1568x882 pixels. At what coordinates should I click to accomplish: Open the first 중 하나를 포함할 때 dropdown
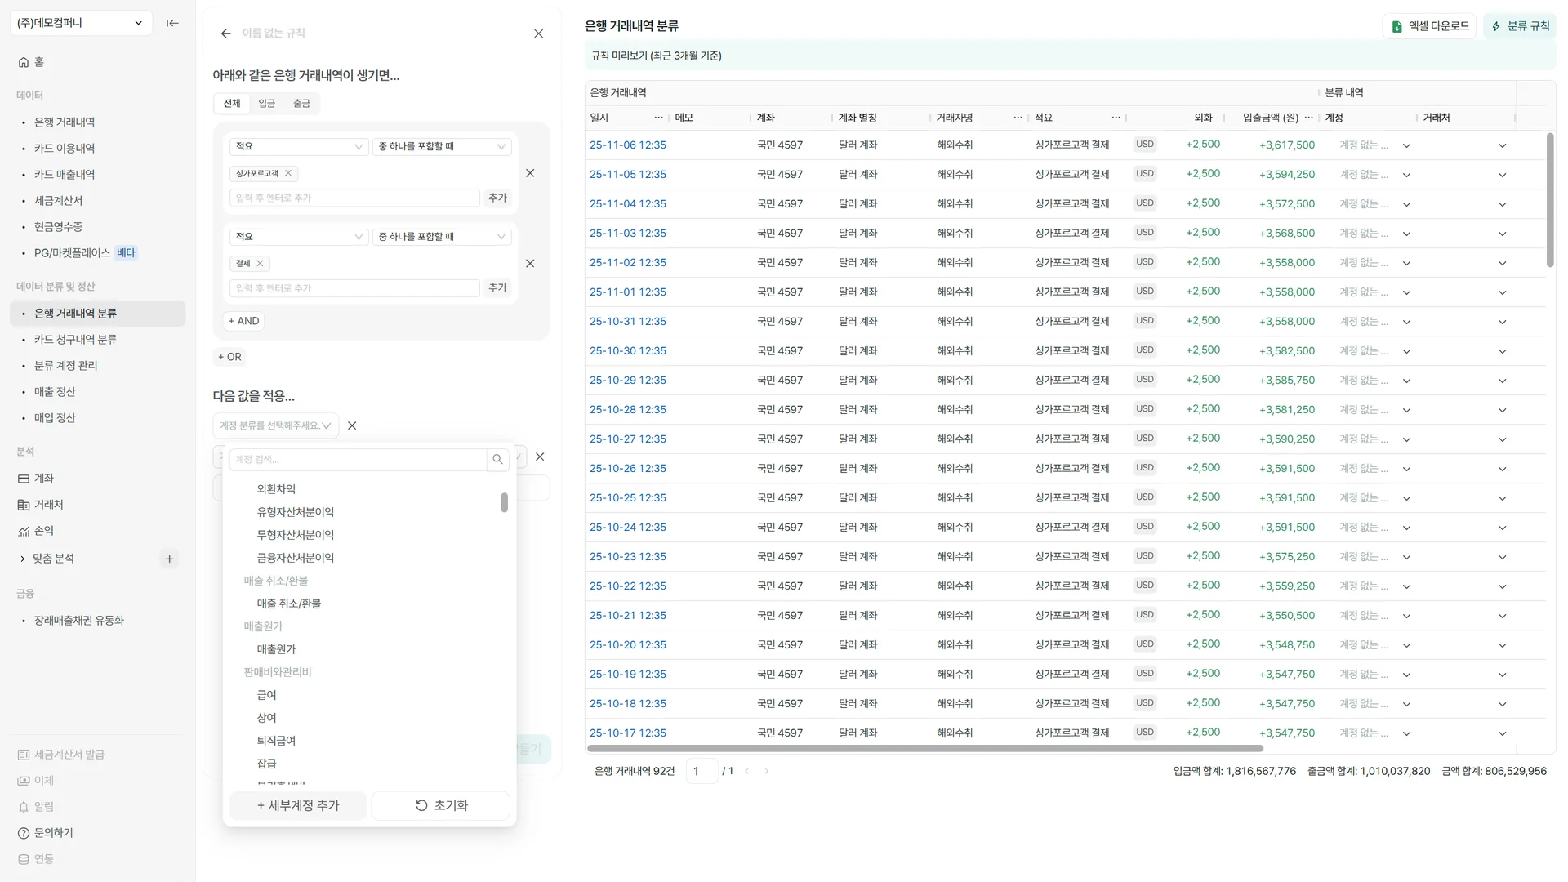pos(442,147)
